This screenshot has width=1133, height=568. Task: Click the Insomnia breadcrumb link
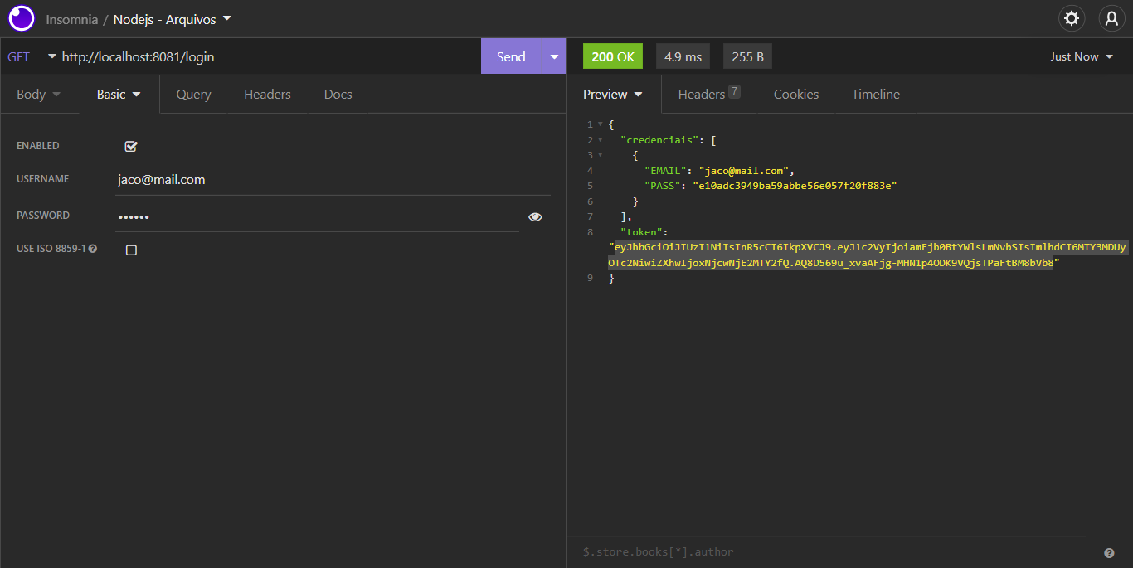coord(72,19)
